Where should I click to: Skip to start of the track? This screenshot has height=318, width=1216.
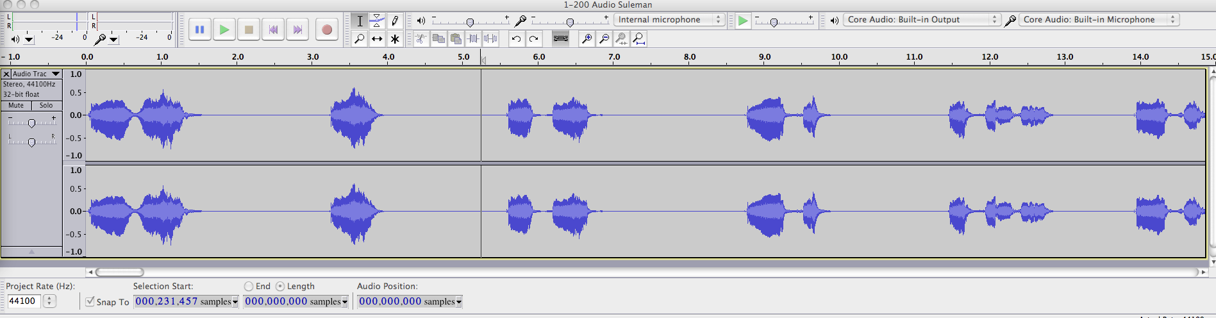[x=273, y=29]
